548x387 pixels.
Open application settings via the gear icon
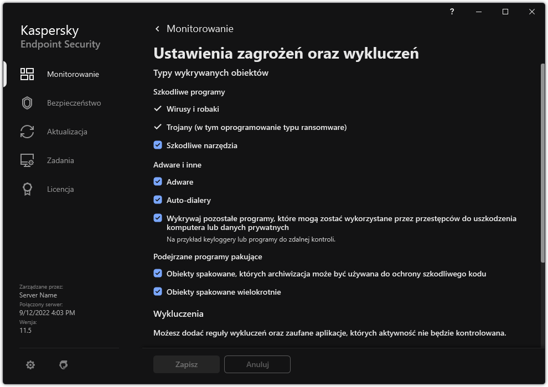coord(30,364)
